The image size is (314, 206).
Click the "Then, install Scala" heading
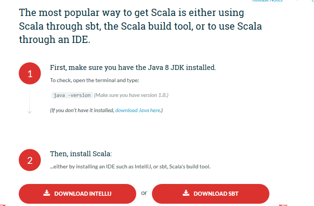coord(81,154)
